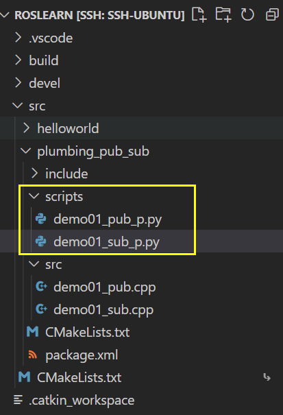Expand the .vscode folder chevron
This screenshot has width=283, height=415.
coord(18,38)
